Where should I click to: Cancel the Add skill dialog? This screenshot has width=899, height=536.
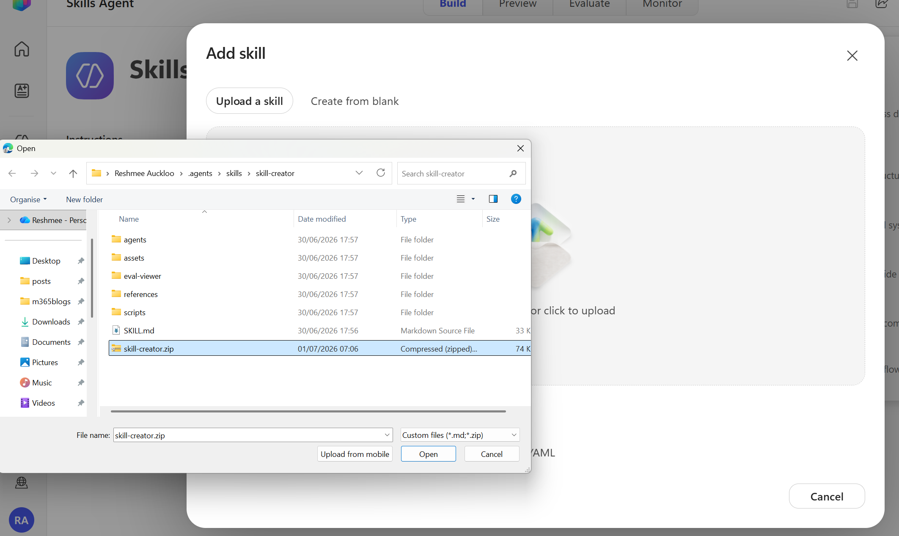(x=827, y=496)
